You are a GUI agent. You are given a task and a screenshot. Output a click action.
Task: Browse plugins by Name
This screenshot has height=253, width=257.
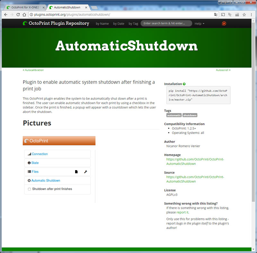(x=102, y=23)
